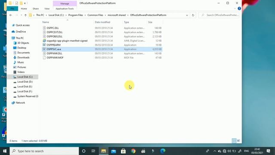Refresh the folder view
275x155 pixels.
(x=193, y=15)
